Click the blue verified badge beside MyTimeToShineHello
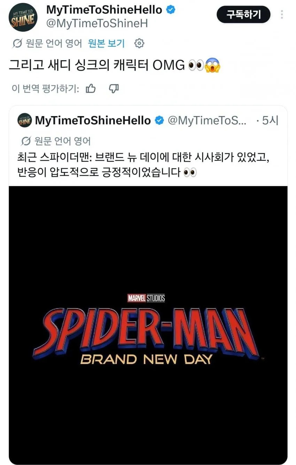This screenshot has width=296, height=465. [x=170, y=10]
